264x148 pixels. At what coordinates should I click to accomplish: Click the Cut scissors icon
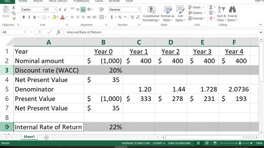pyautogui.click(x=14, y=7)
